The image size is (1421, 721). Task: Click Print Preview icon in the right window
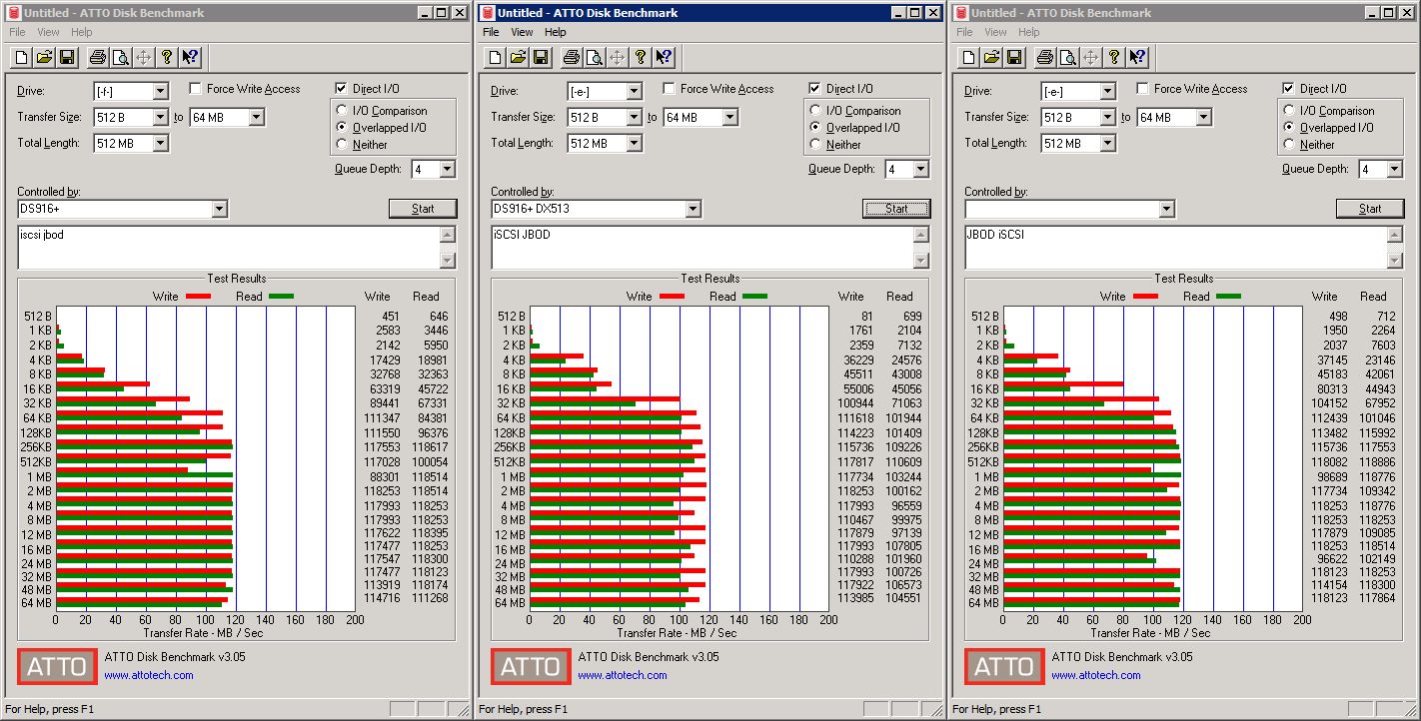coord(1067,57)
